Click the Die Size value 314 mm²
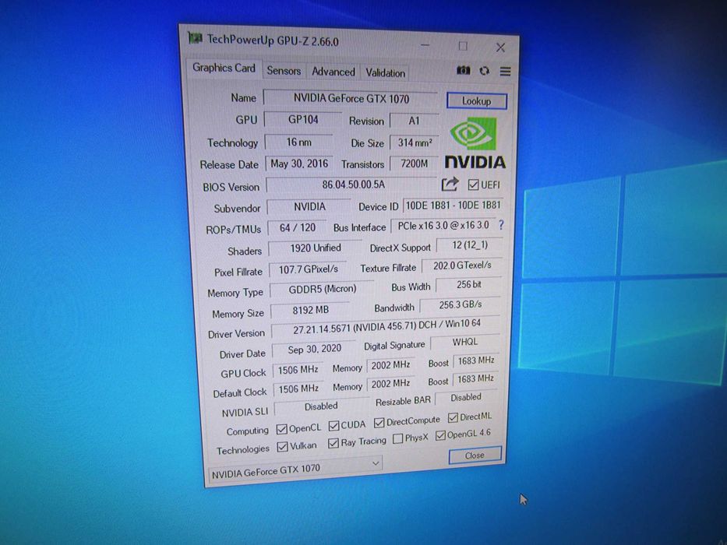 [x=415, y=142]
